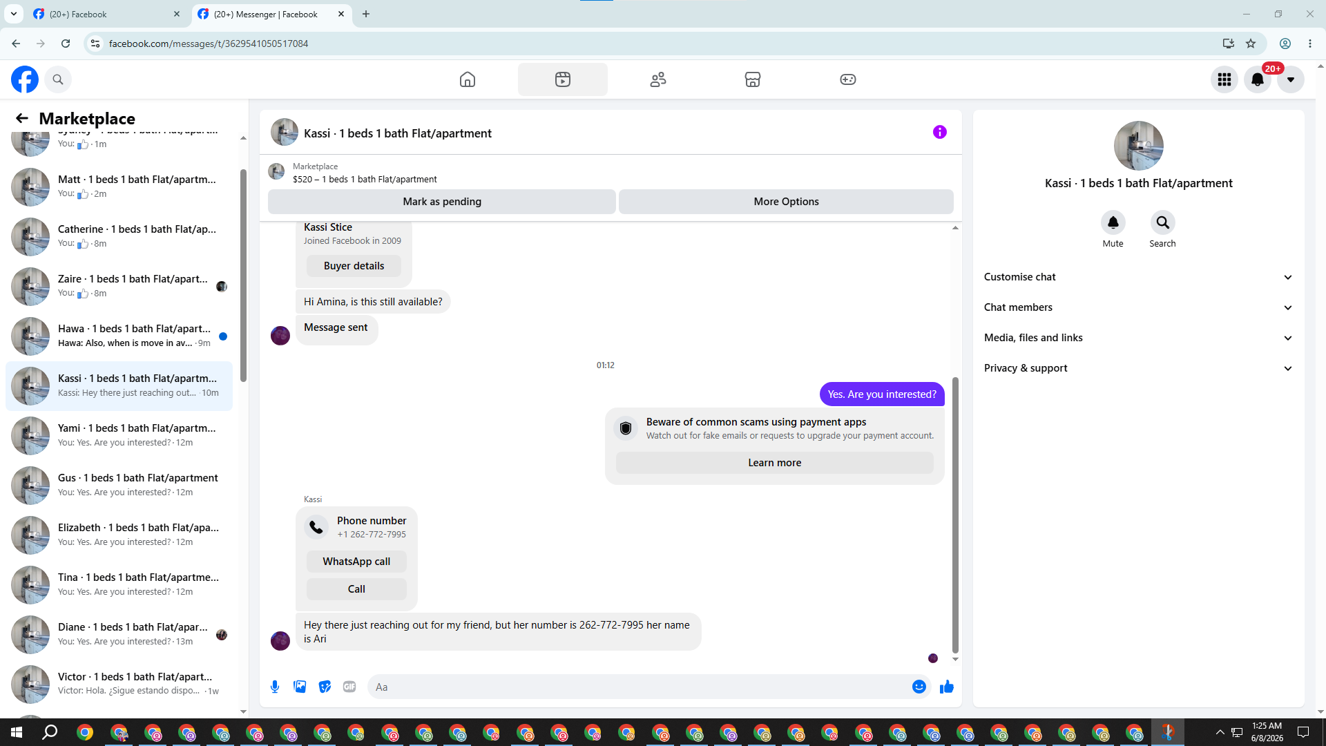This screenshot has width=1326, height=746.
Task: Open Tina's conversation
Action: [119, 584]
